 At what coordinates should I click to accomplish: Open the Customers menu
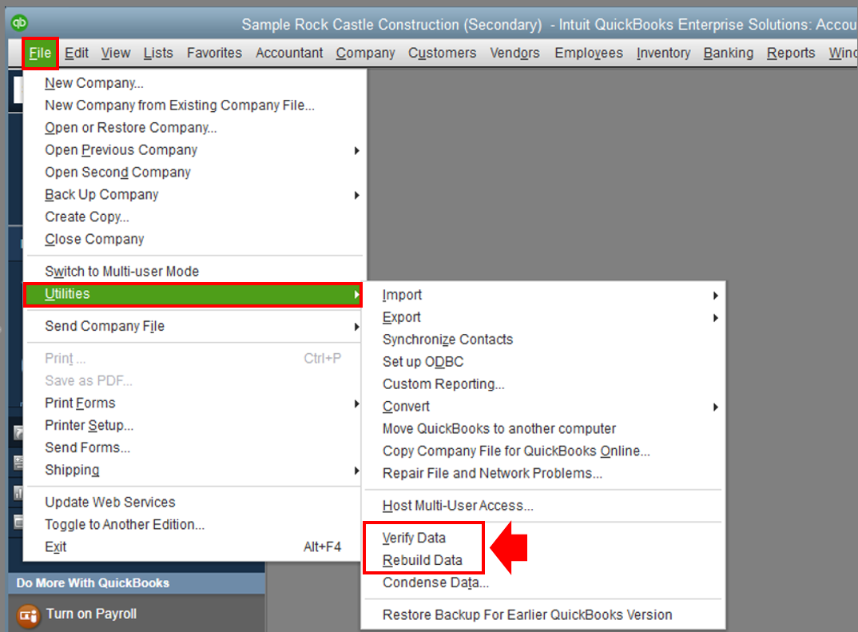click(442, 53)
